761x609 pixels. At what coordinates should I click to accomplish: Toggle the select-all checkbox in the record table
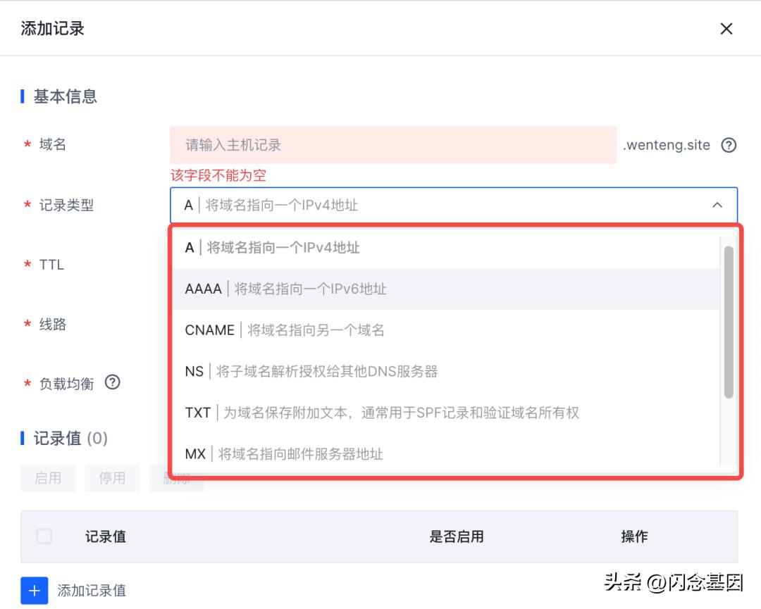(x=44, y=536)
